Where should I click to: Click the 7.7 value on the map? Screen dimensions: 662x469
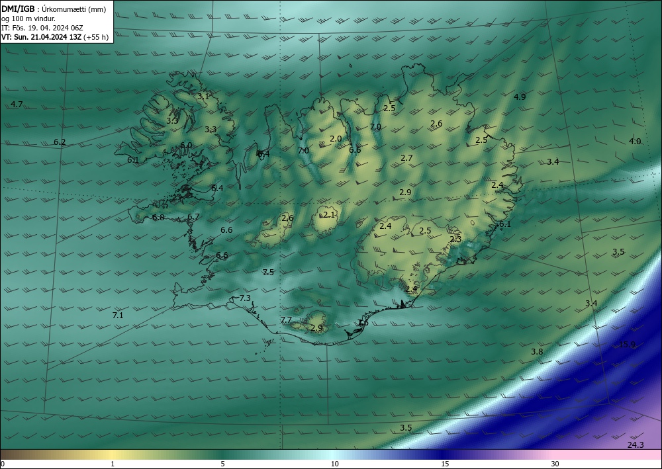[x=286, y=320]
